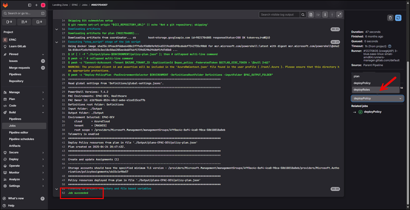
Task: Click the green passed status icon
Action: [360, 112]
